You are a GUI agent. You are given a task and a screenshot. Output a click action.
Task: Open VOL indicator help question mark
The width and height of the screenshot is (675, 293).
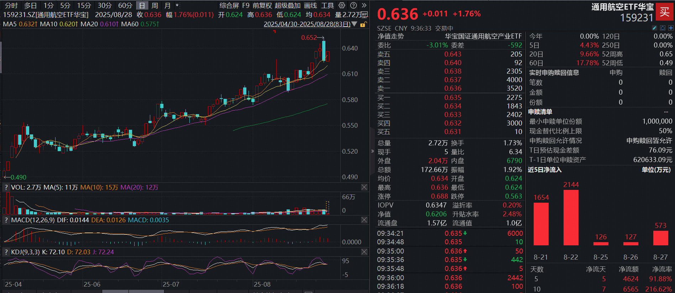point(6,187)
